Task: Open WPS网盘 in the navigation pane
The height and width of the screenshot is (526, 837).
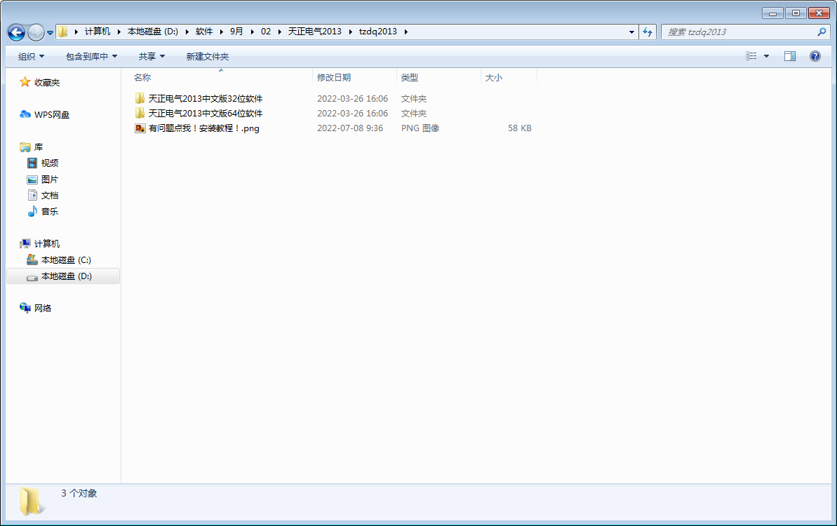Action: click(x=52, y=115)
